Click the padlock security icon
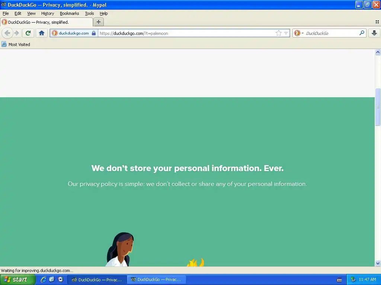 click(94, 33)
